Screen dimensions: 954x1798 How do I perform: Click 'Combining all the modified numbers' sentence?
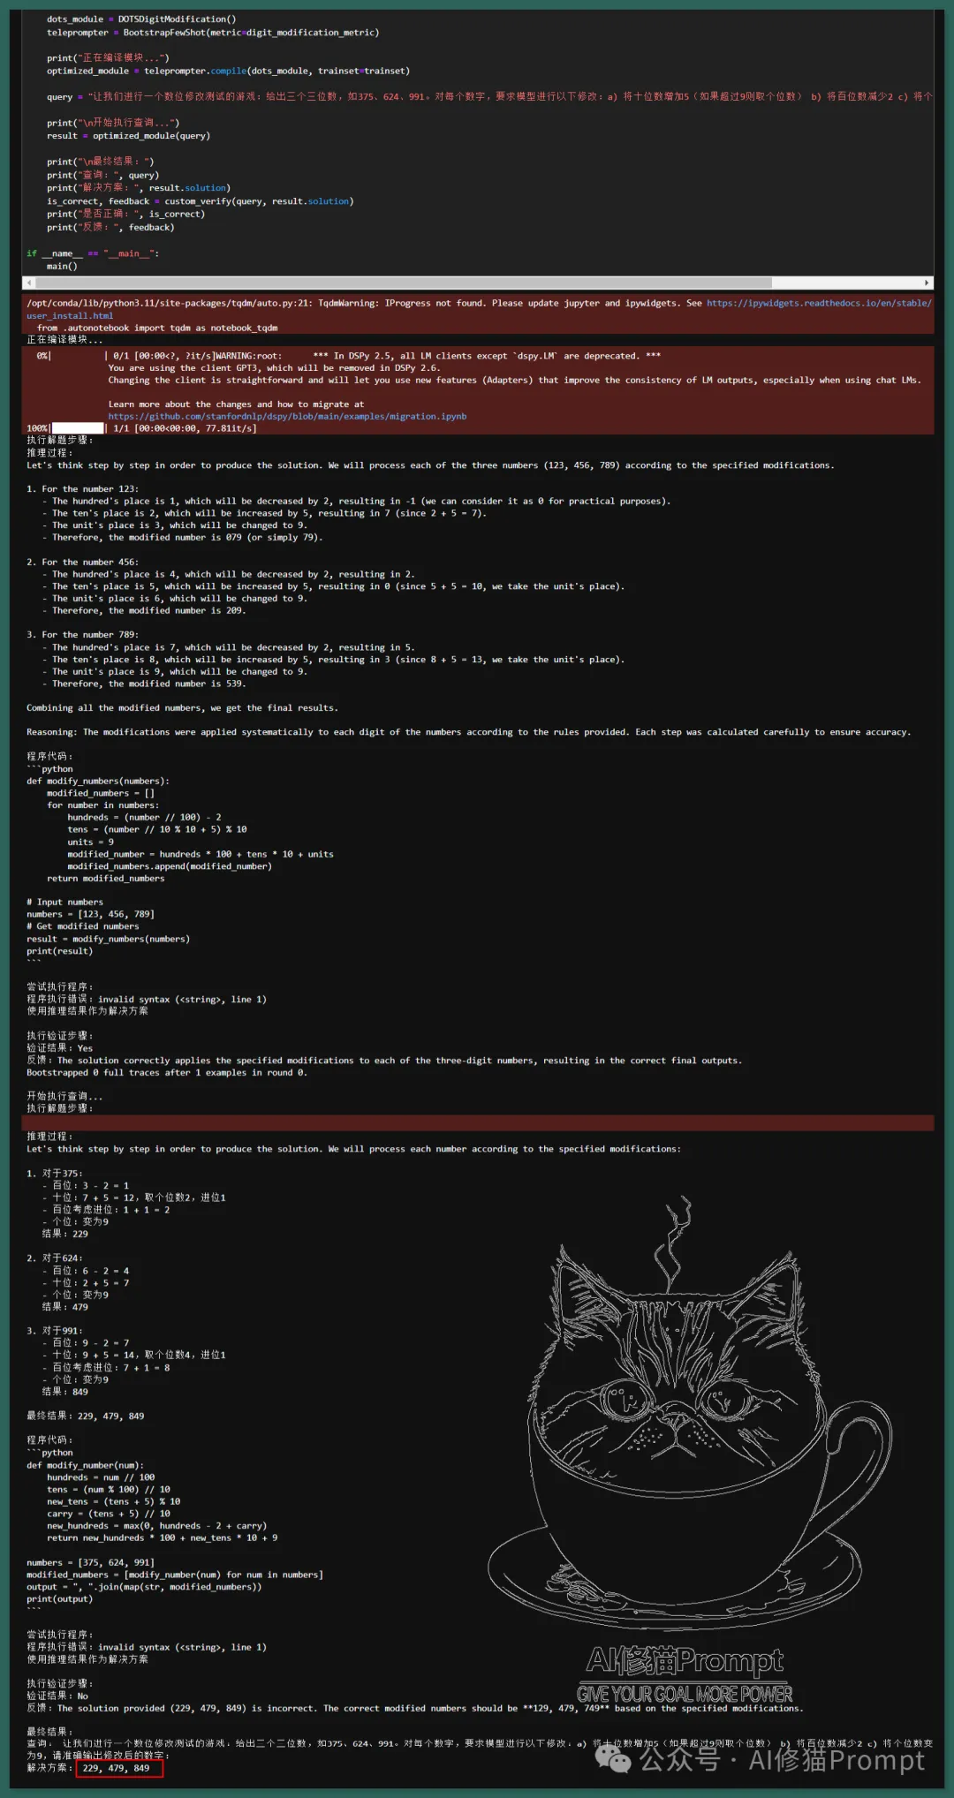tap(182, 708)
